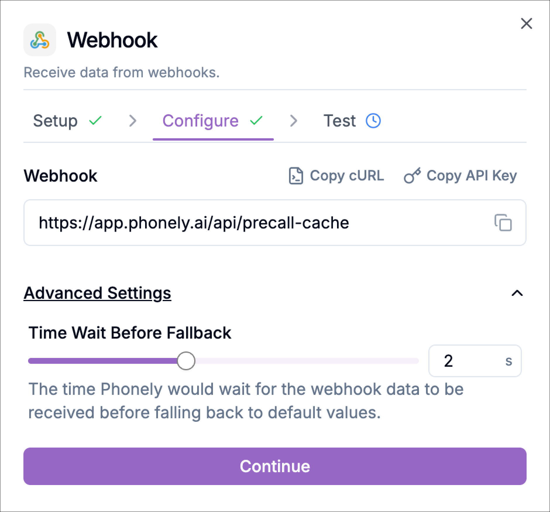Viewport: 550px width, 512px height.
Task: Click the Copy cURL icon
Action: 296,176
